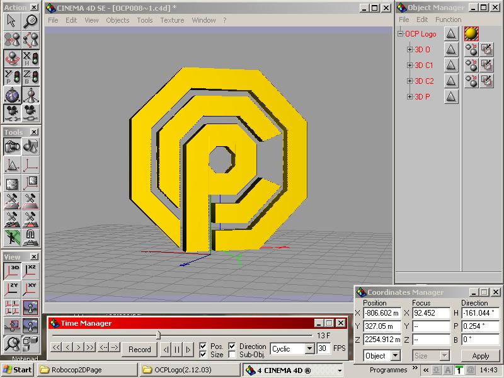Expand the 3D C1 object node
This screenshot has height=378, width=504.
[410, 65]
